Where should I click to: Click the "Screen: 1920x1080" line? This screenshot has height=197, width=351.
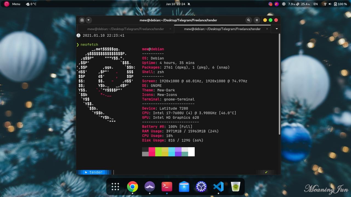point(195,81)
